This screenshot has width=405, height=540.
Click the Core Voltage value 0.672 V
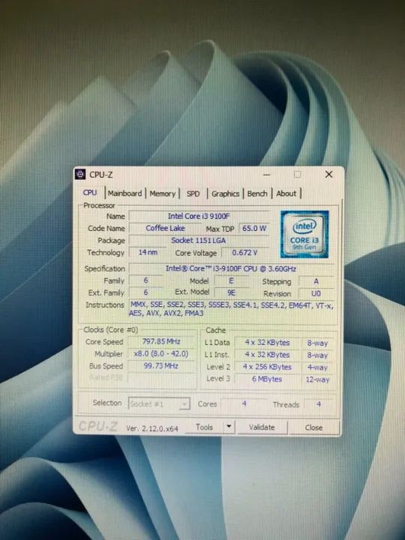tap(244, 253)
